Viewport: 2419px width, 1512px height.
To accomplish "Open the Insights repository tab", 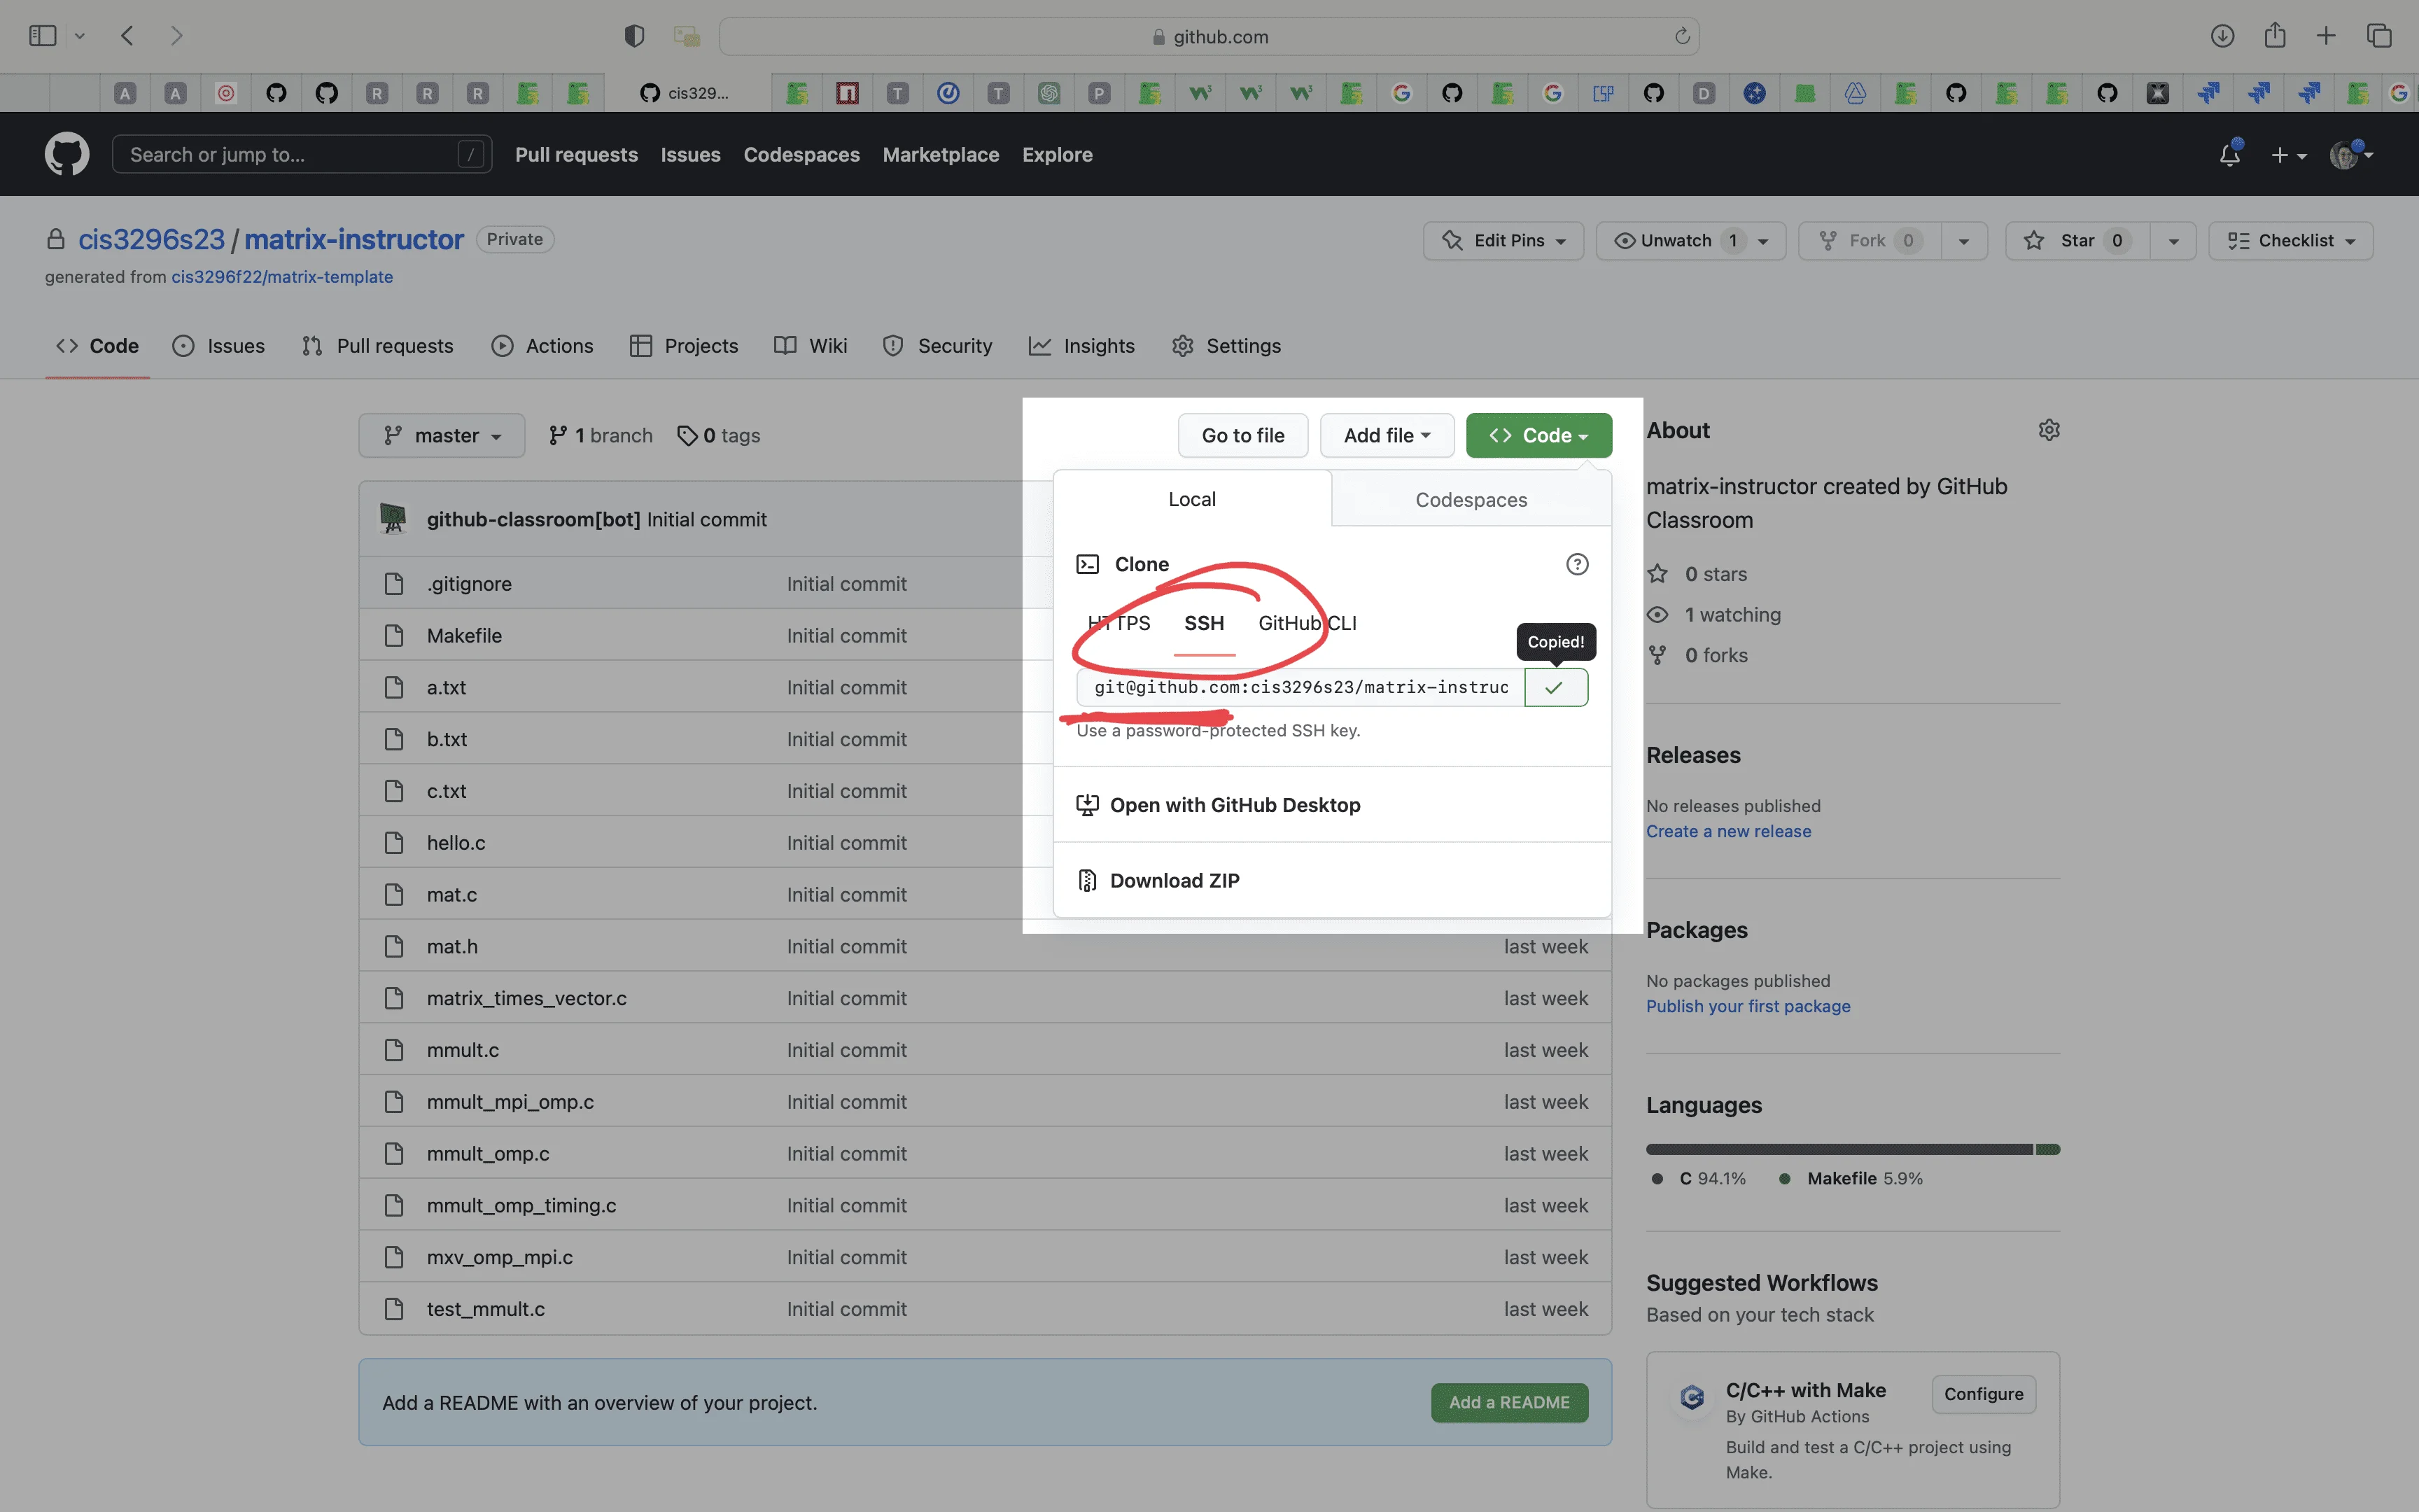I will tap(1083, 346).
